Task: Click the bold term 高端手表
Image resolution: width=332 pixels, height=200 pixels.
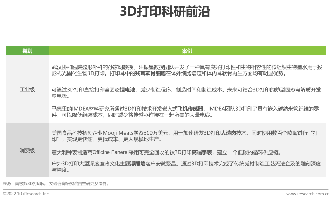Action: [202, 152]
